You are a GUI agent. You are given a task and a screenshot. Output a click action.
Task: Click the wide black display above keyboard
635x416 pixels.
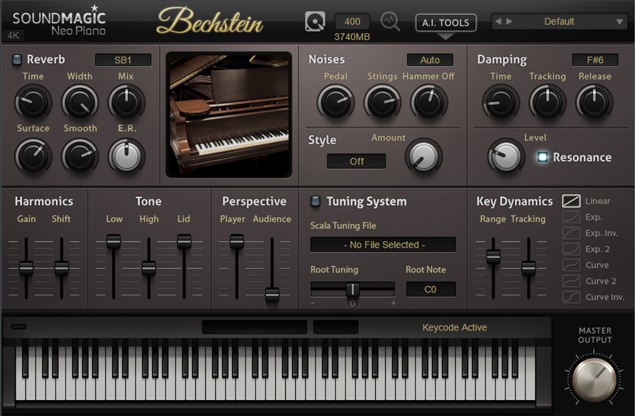[254, 327]
